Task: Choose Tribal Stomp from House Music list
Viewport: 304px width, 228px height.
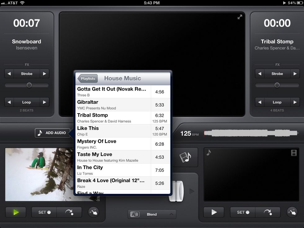Action: coord(123,118)
